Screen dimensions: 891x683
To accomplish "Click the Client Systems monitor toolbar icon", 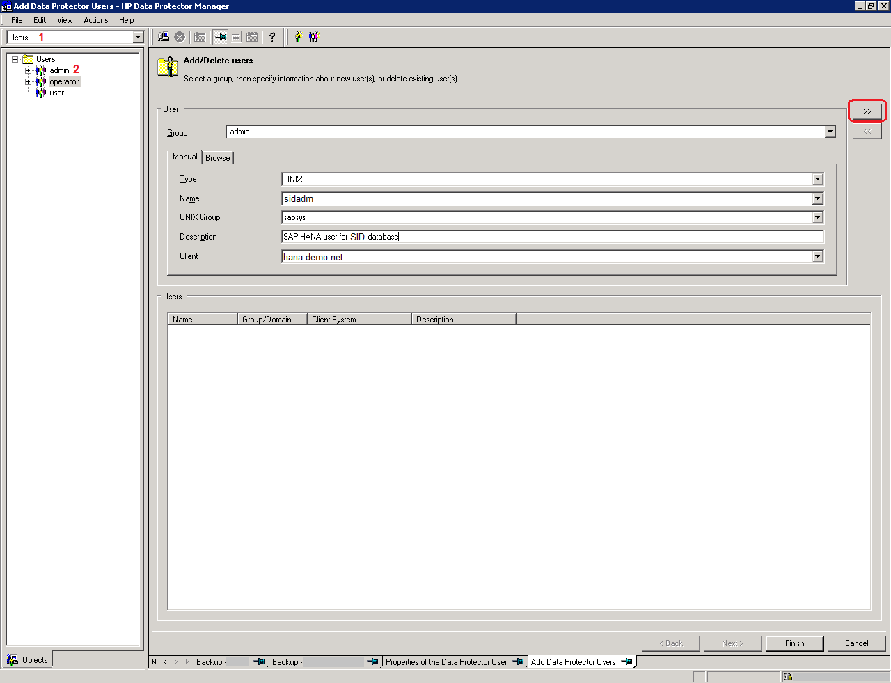I will click(164, 37).
